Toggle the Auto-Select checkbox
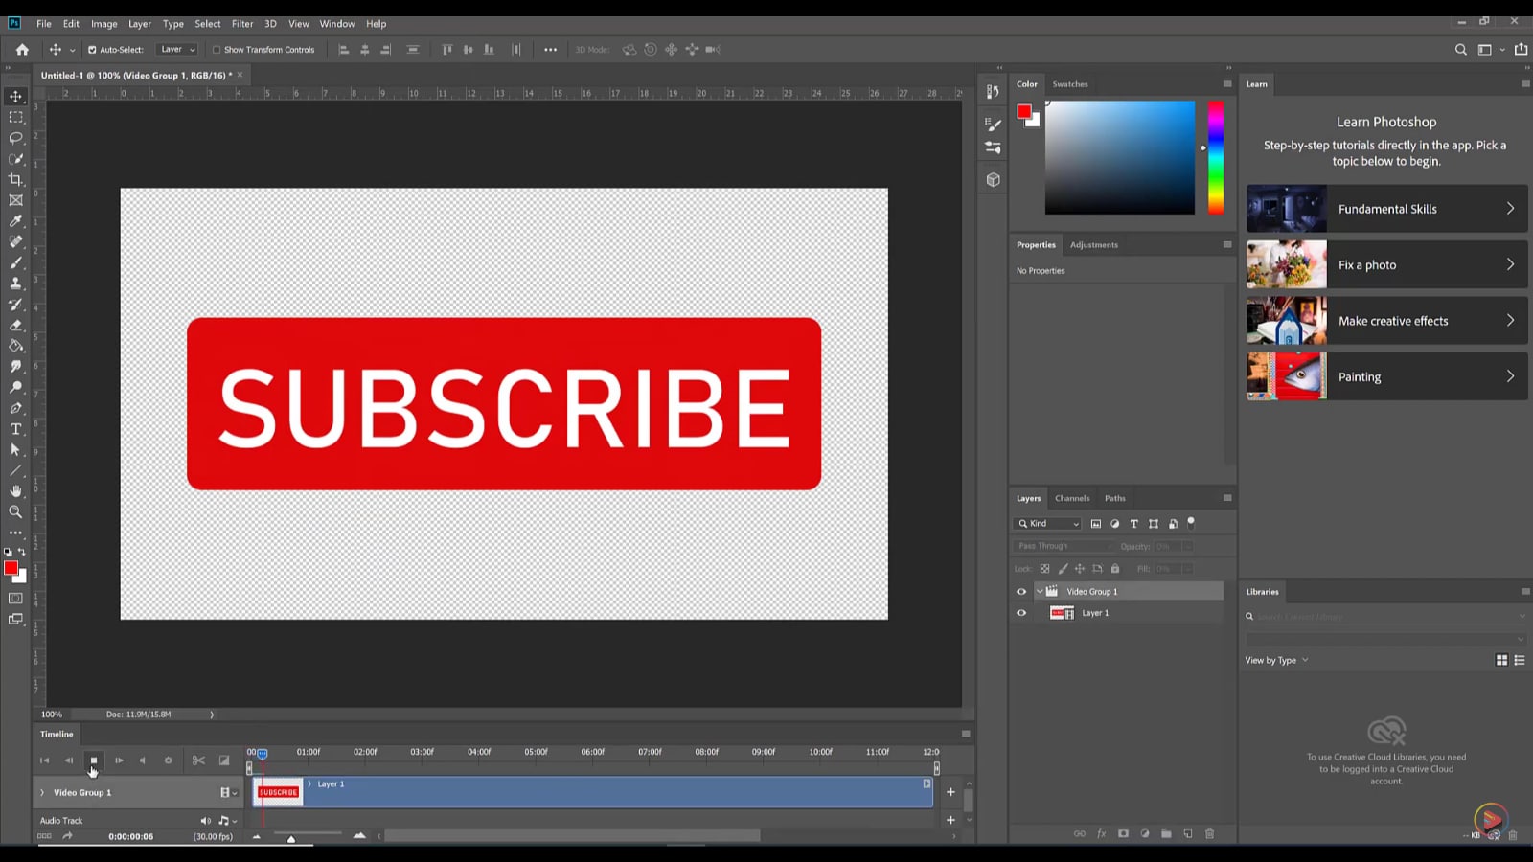1533x862 pixels. click(x=92, y=50)
